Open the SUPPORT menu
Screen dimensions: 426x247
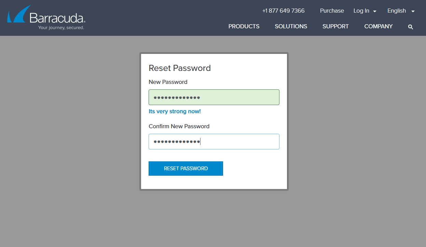335,26
